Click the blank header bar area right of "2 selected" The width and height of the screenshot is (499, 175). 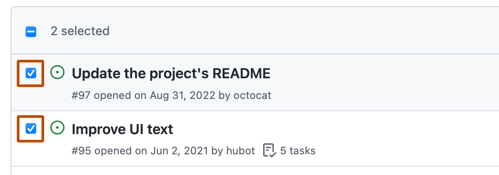click(x=302, y=31)
